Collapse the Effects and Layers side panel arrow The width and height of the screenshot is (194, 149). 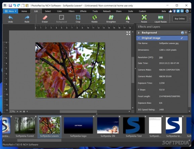[x=135, y=68]
